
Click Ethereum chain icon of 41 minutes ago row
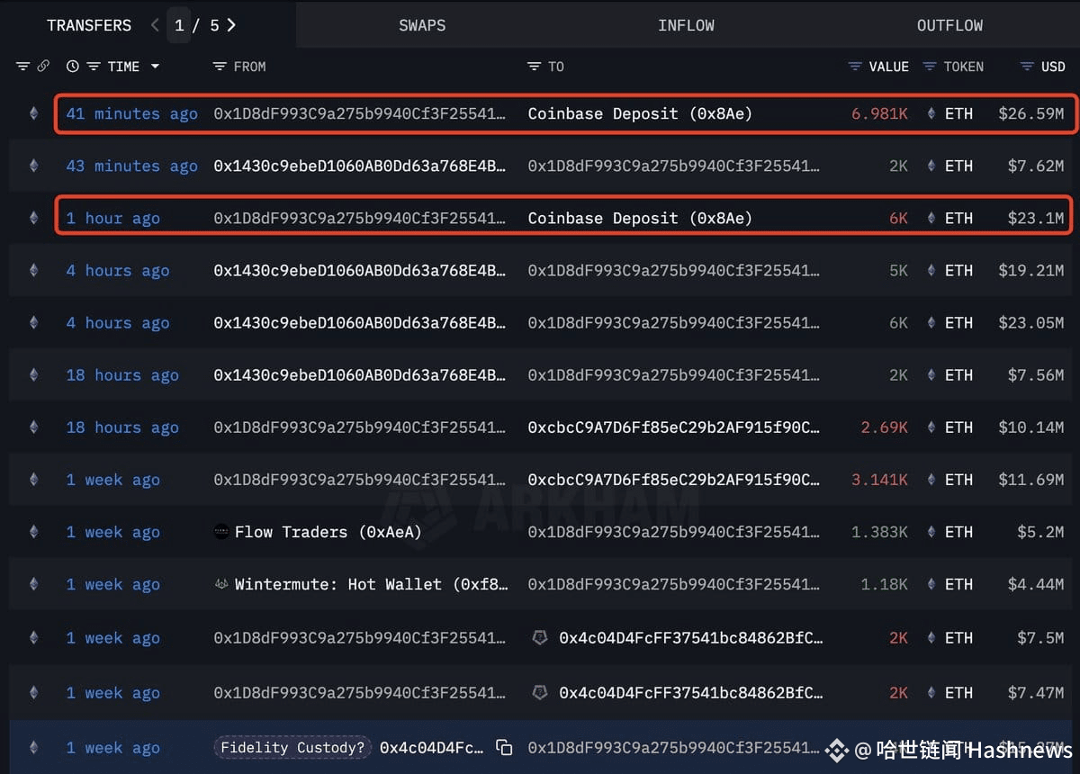[x=34, y=113]
